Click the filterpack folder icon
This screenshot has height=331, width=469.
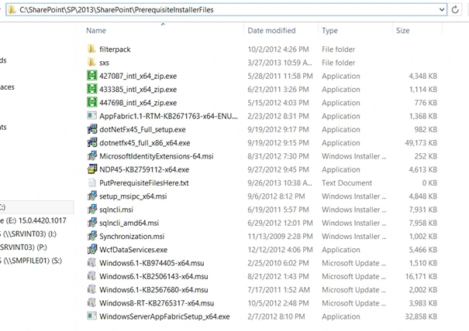tap(91, 49)
